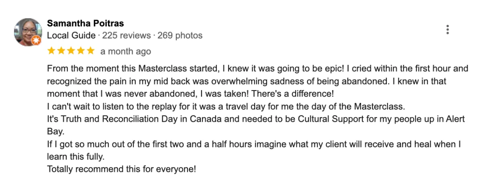Click the orange Local Guide star badge
This screenshot has height=181, width=482.
[x=36, y=40]
